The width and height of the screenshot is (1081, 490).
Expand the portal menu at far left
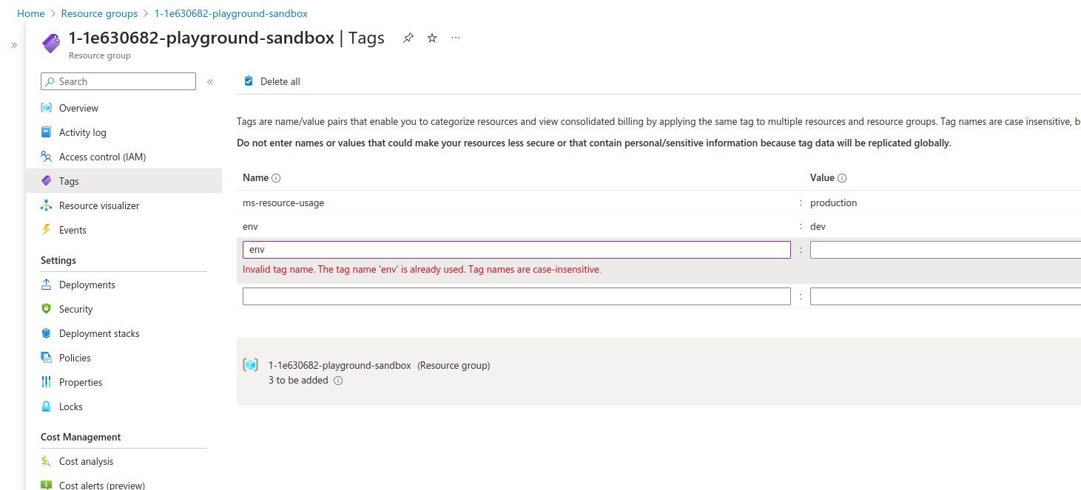pos(13,45)
